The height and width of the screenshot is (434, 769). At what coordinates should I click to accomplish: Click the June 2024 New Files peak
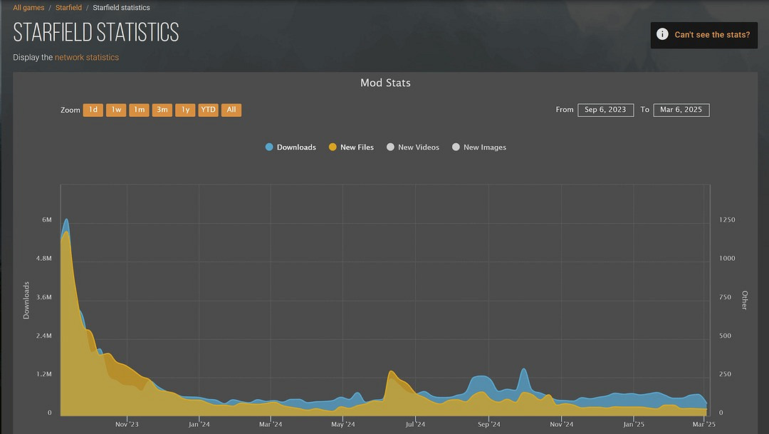point(391,372)
